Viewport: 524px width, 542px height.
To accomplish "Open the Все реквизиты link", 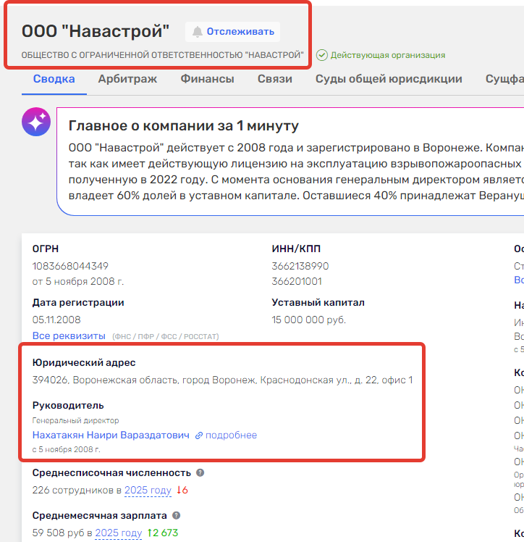I will 69,336.
